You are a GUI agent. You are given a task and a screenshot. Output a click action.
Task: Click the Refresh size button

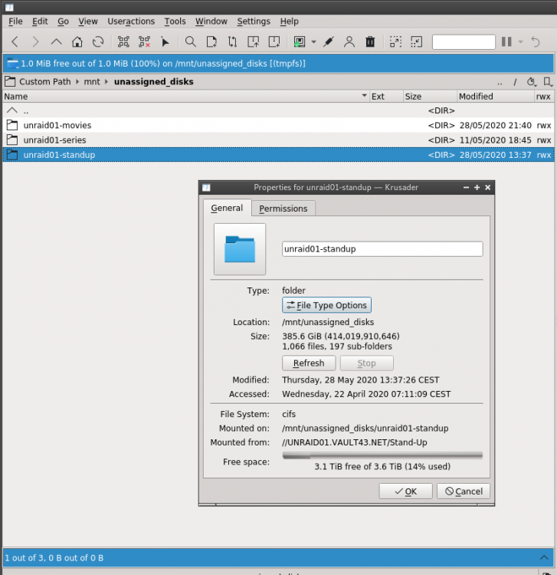pyautogui.click(x=309, y=363)
